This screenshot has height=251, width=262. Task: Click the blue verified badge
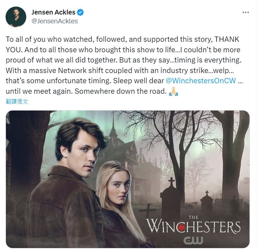coord(80,13)
